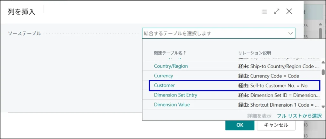Select Country/Region related table
326x139 pixels.
(x=171, y=66)
